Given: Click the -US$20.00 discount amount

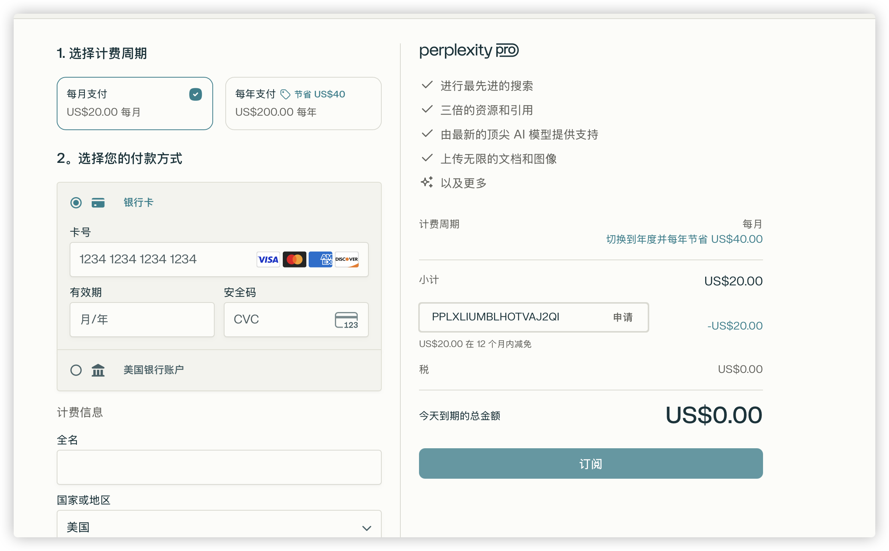Looking at the screenshot, I should pyautogui.click(x=735, y=326).
